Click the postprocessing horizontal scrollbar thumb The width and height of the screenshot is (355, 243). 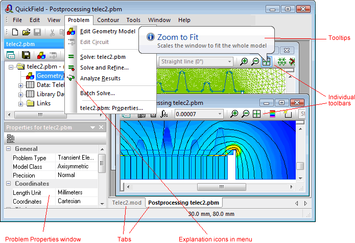221,187
